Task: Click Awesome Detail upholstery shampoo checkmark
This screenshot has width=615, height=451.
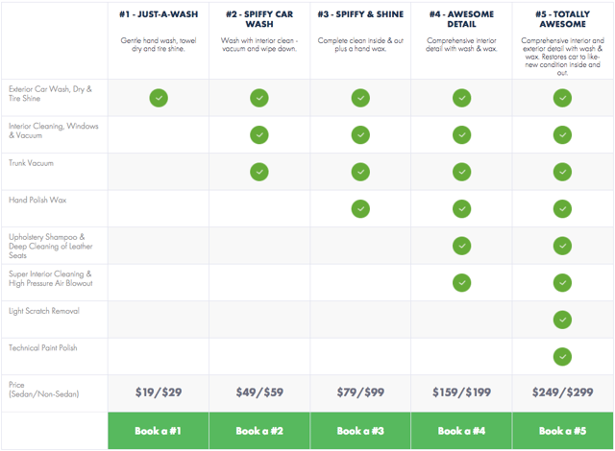Action: pyautogui.click(x=461, y=246)
